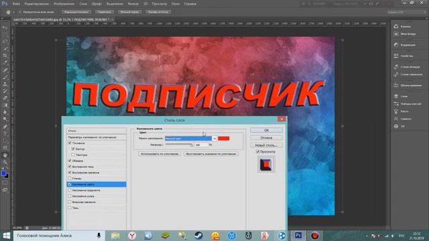Open the red overlay color swatch

[x=223, y=139]
